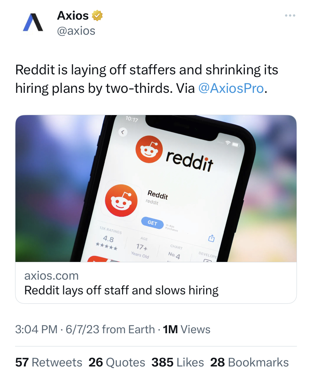
Task: View the 28 Bookmarks count
Action: click(249, 362)
